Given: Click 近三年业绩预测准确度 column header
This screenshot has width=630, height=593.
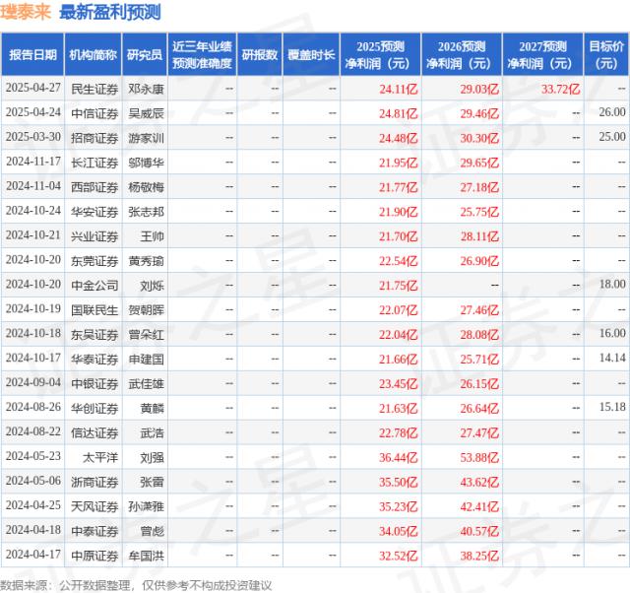Looking at the screenshot, I should [x=202, y=54].
